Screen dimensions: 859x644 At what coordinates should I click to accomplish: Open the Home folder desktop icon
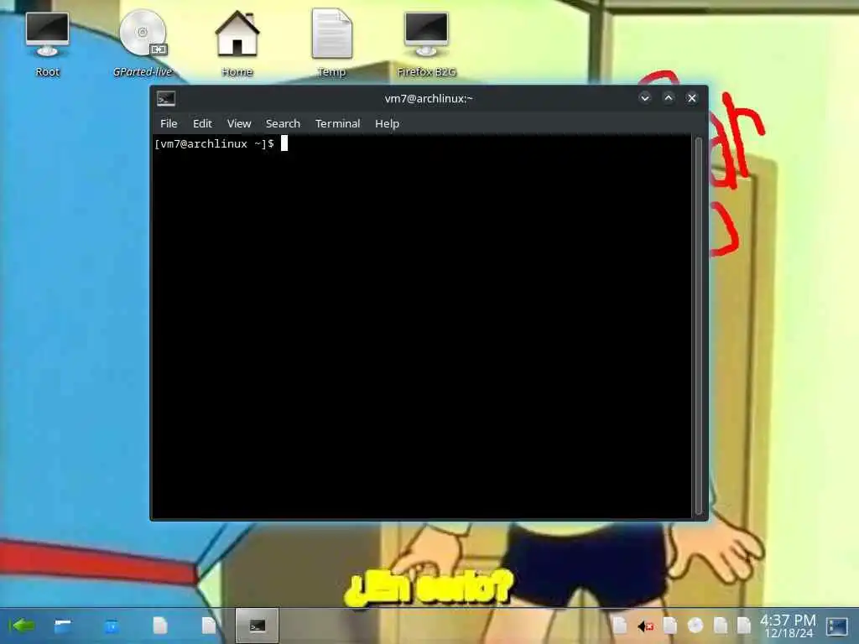[237, 44]
